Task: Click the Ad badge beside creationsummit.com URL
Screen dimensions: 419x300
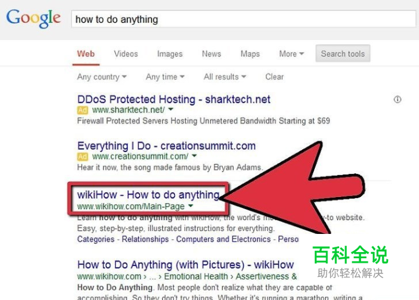Action: pyautogui.click(x=82, y=156)
